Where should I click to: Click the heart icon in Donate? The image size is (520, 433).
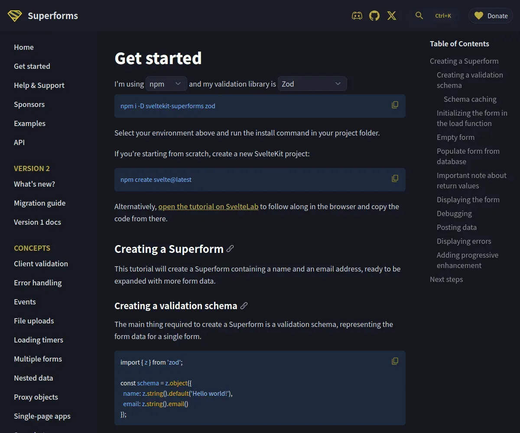[478, 16]
